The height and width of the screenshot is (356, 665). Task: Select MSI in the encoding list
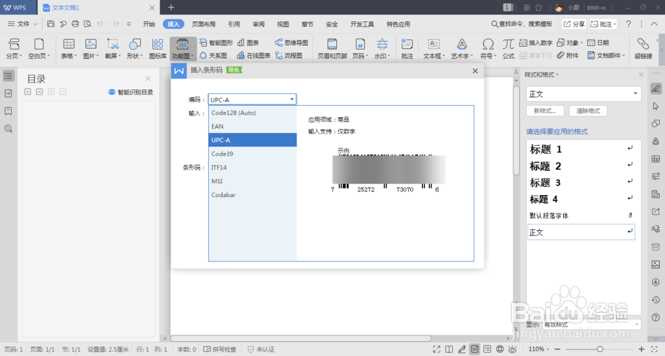253,181
